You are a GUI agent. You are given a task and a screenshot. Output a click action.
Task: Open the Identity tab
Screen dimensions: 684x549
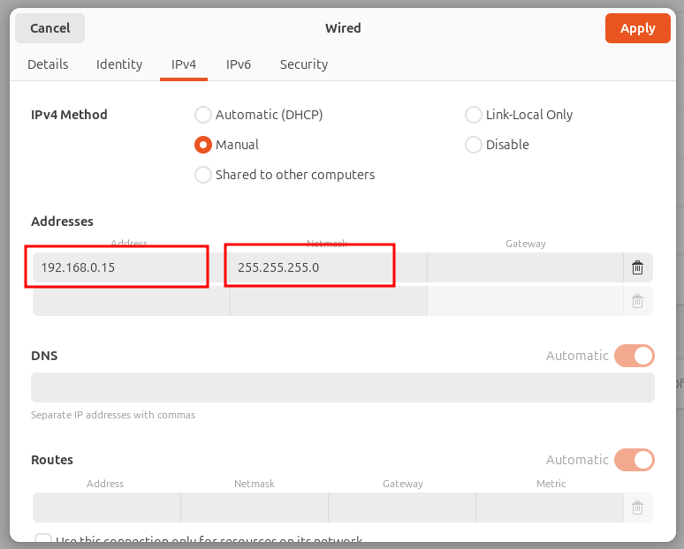(119, 64)
